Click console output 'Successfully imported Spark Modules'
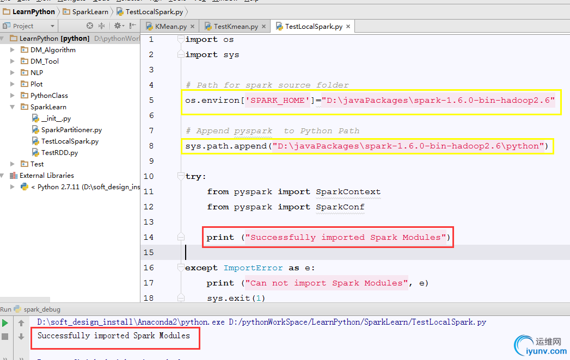The height and width of the screenshot is (360, 570). [x=113, y=336]
